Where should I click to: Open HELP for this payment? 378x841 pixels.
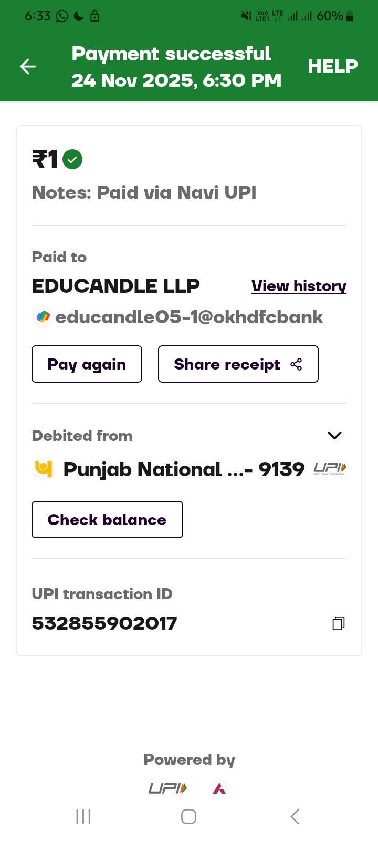pyautogui.click(x=332, y=66)
